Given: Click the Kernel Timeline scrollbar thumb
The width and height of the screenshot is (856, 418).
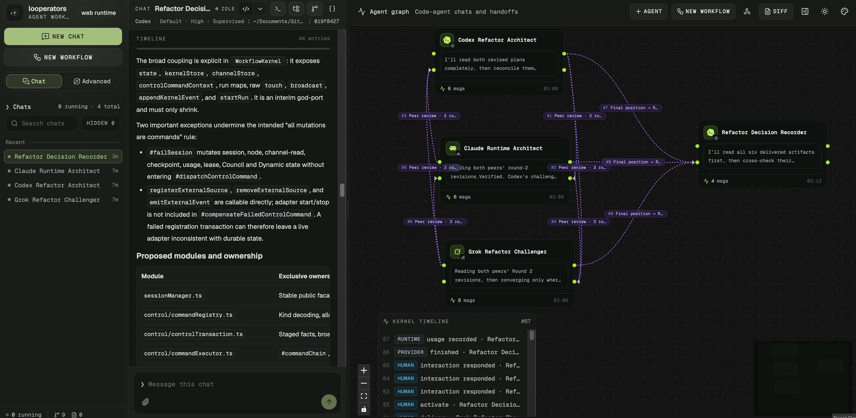Looking at the screenshot, I should pos(532,335).
